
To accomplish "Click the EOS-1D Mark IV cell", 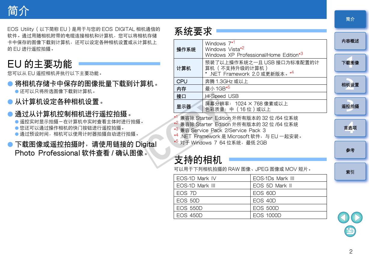I will click(212, 178).
